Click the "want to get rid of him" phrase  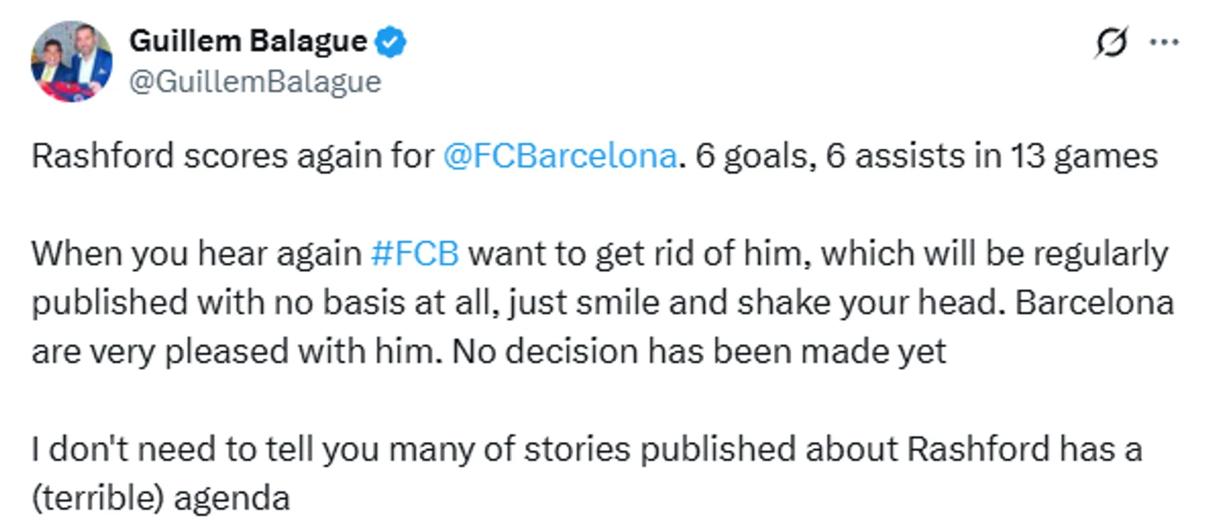tap(633, 253)
